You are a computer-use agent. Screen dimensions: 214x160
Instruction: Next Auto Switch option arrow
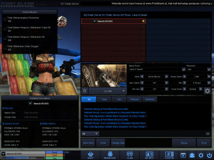click(x=167, y=83)
